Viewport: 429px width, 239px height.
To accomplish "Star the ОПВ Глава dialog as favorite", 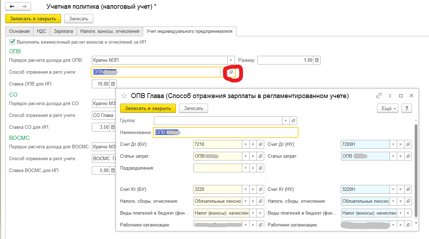I will [124, 96].
